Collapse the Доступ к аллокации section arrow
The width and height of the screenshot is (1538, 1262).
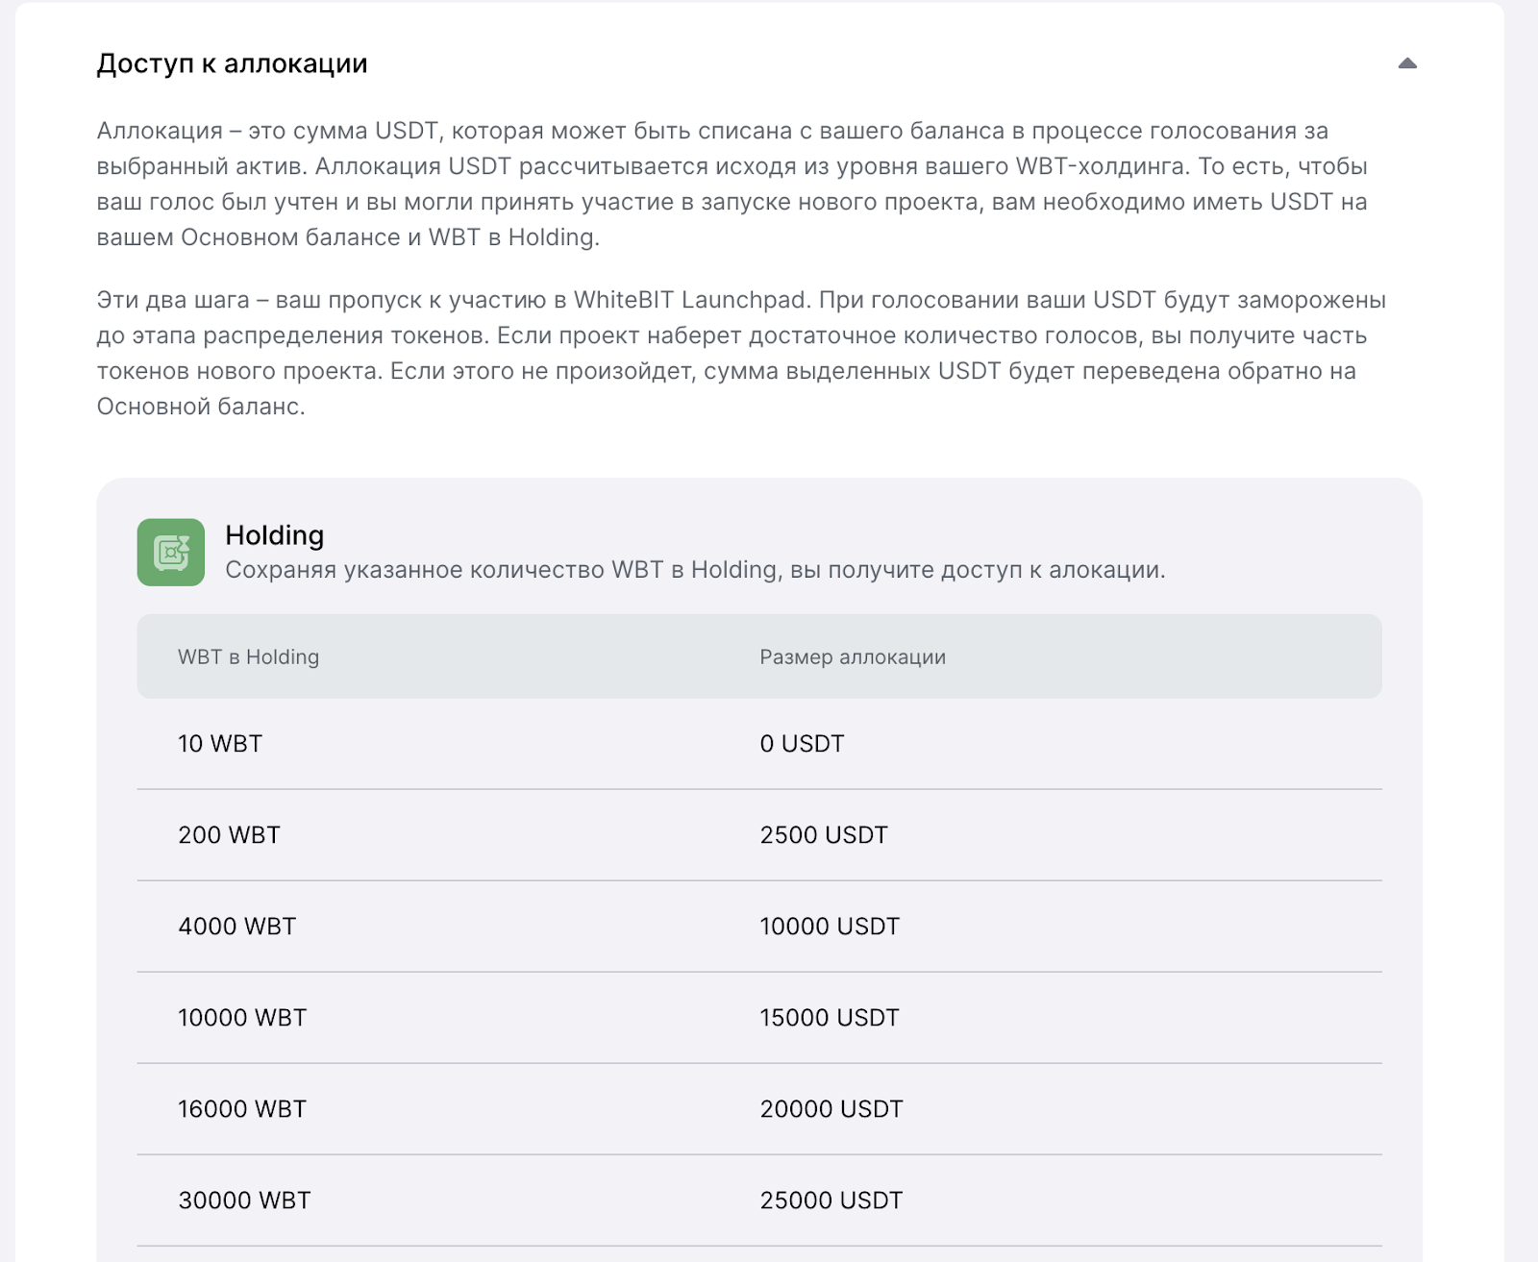1407,63
